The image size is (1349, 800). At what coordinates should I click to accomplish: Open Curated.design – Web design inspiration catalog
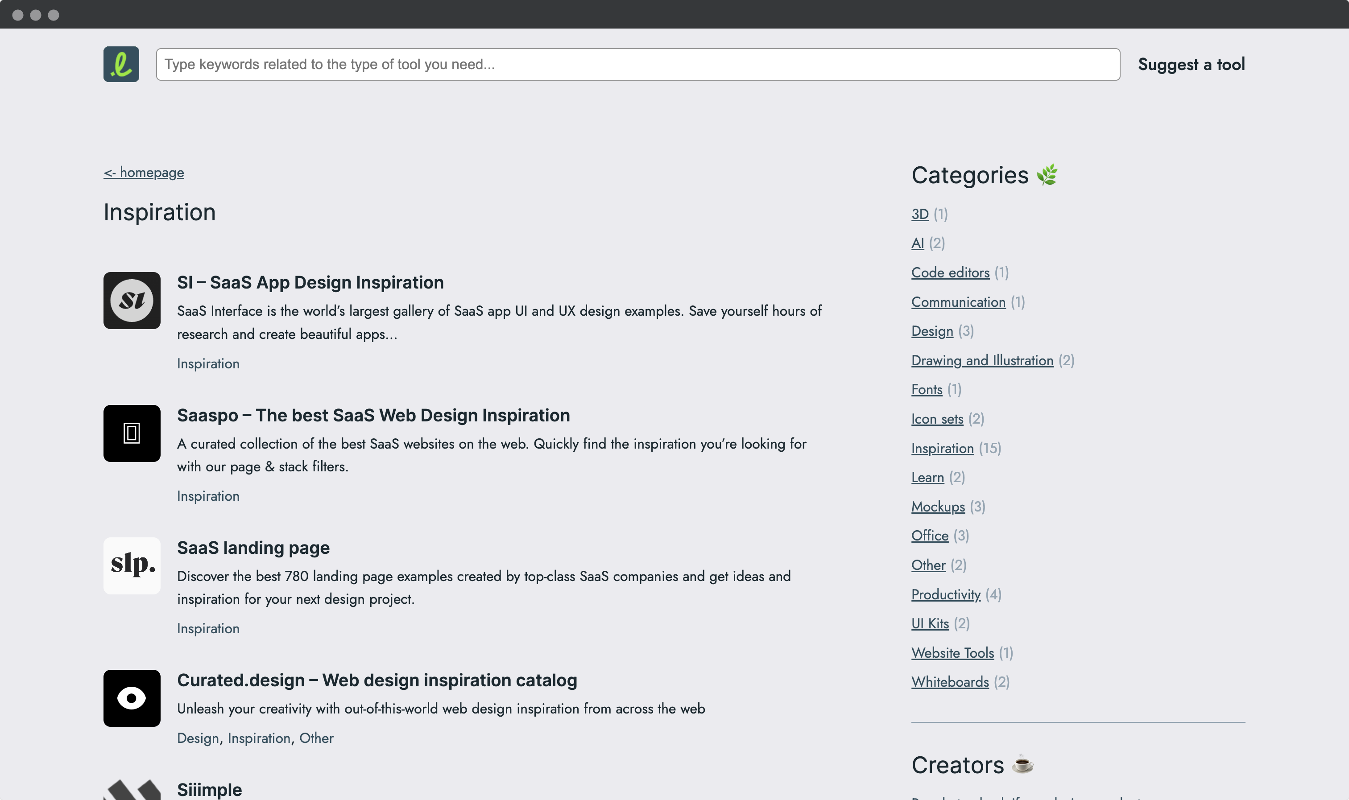click(377, 680)
